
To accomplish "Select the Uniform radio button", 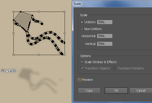I will pos(82,22).
